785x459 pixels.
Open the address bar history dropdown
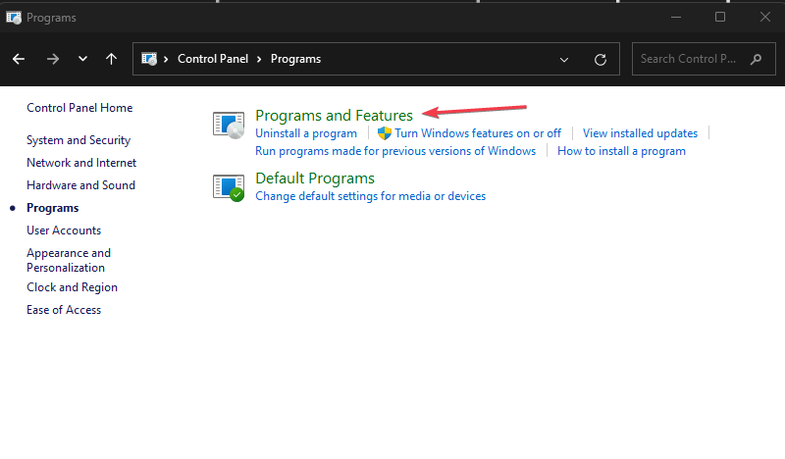click(564, 60)
